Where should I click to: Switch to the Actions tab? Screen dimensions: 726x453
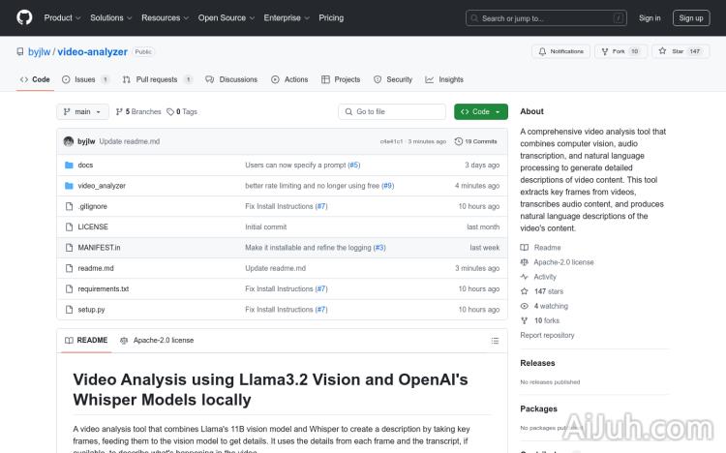click(x=289, y=79)
